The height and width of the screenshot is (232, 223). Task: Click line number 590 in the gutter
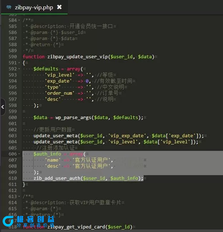click(13, 57)
